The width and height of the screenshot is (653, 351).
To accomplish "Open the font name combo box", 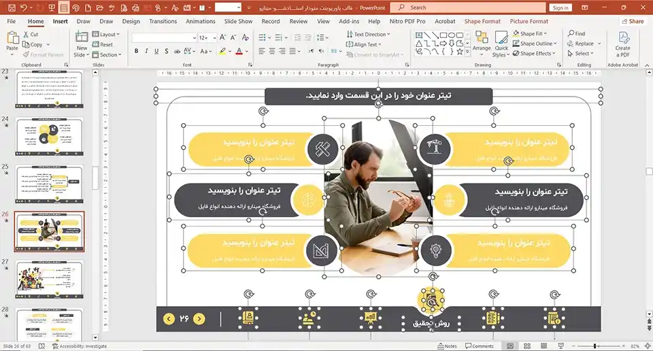I will pos(164,38).
